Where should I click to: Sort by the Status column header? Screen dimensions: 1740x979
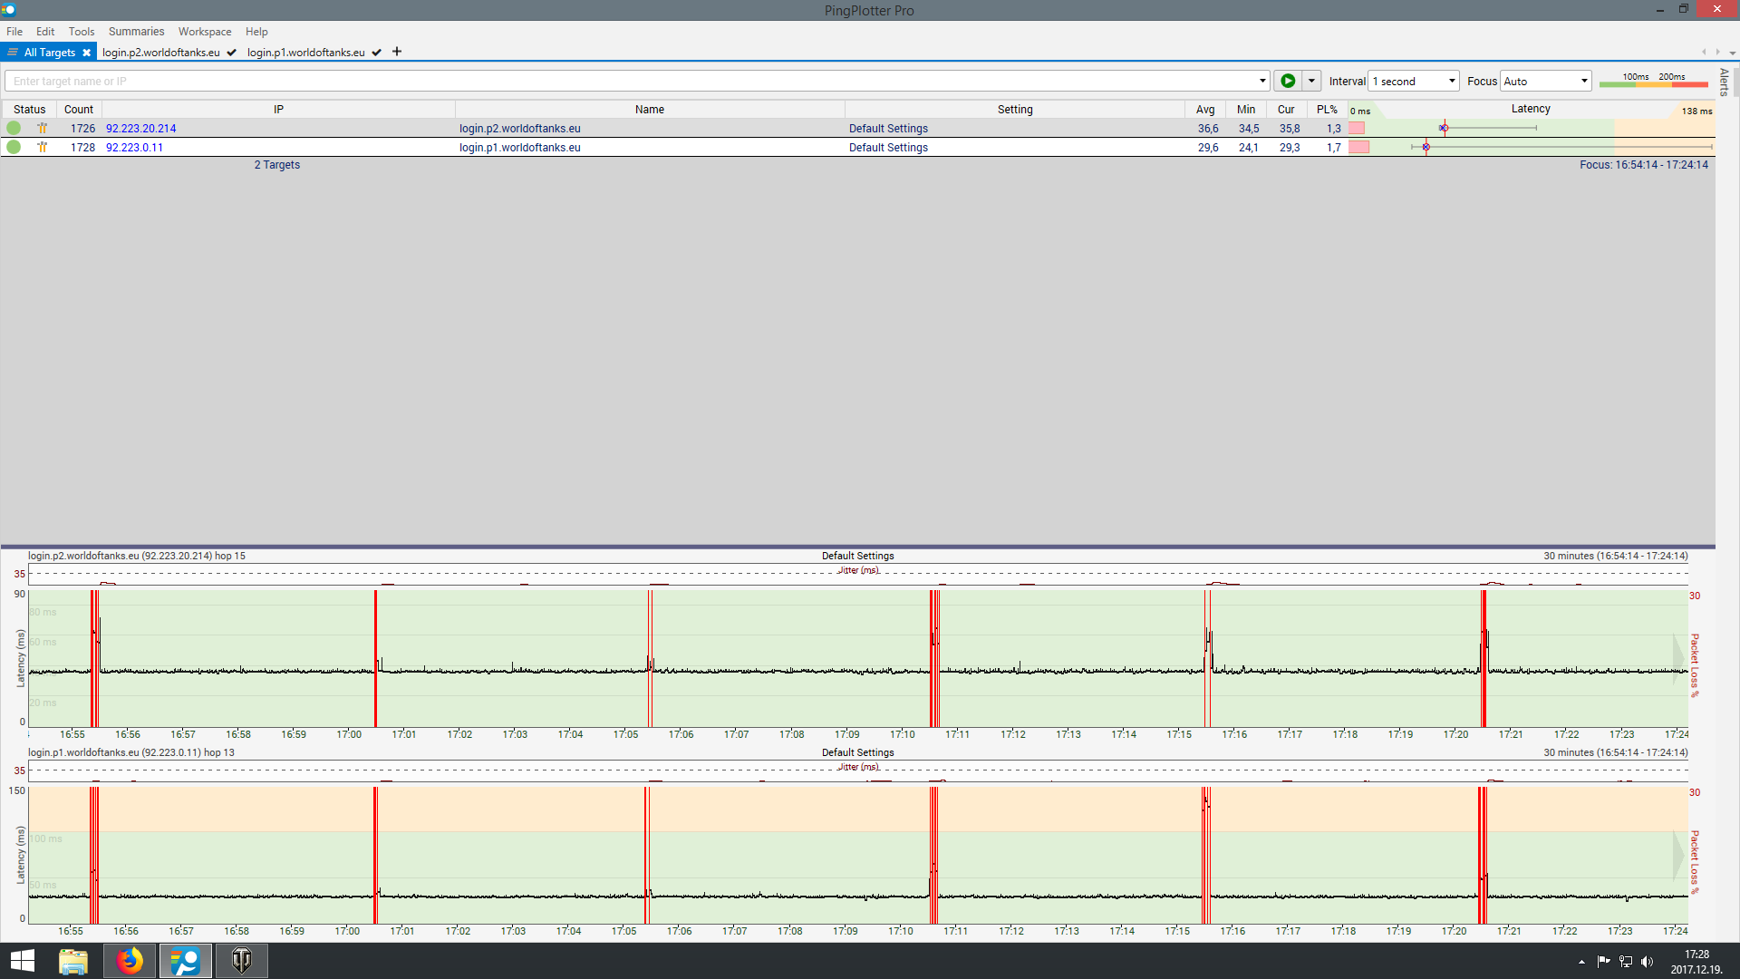(29, 109)
